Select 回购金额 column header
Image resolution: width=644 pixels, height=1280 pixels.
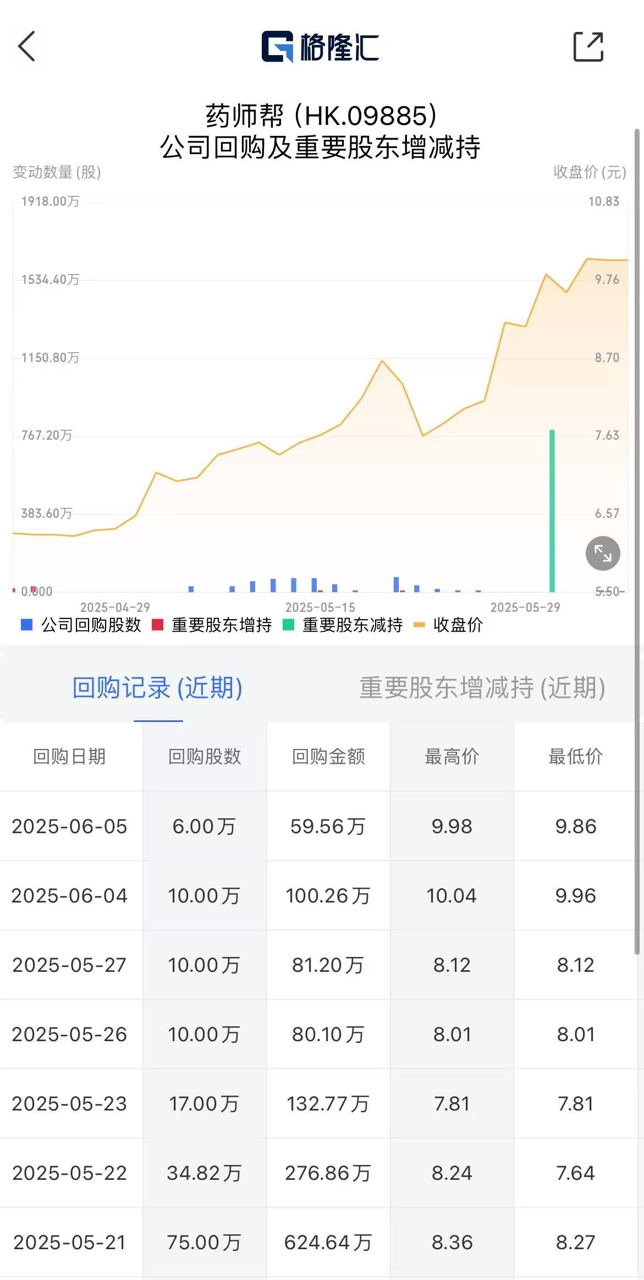(328, 757)
